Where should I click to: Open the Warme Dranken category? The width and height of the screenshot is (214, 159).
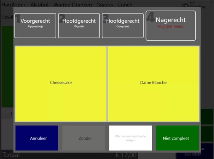point(73,5)
